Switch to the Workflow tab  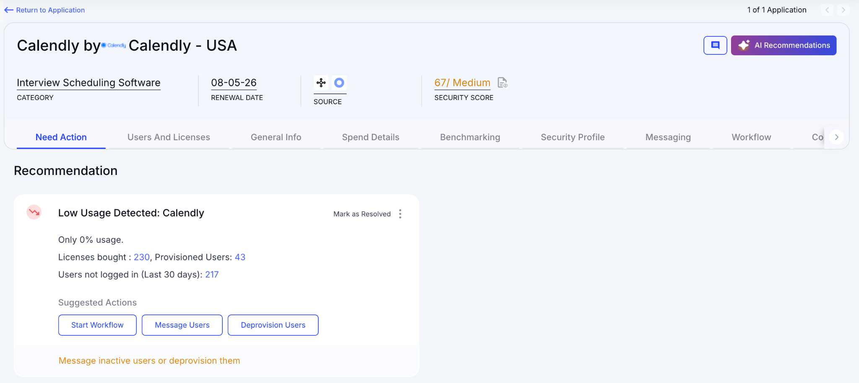751,137
